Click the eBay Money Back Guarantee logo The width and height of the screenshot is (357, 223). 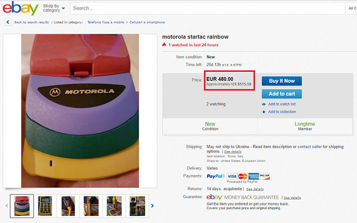pyautogui.click(x=243, y=197)
